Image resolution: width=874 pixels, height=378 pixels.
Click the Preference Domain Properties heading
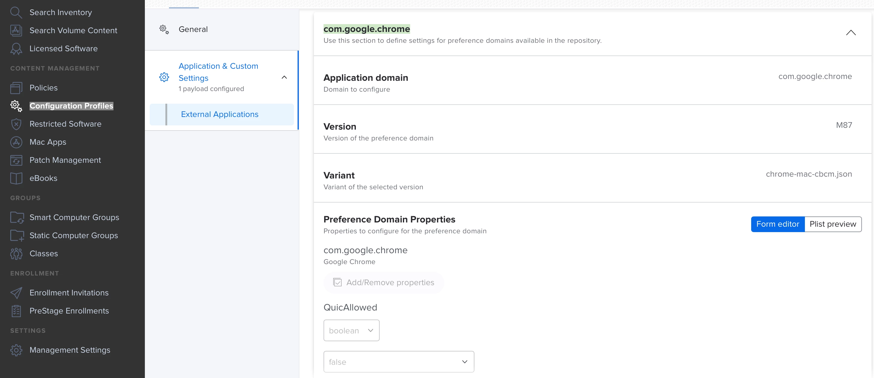pyautogui.click(x=389, y=219)
